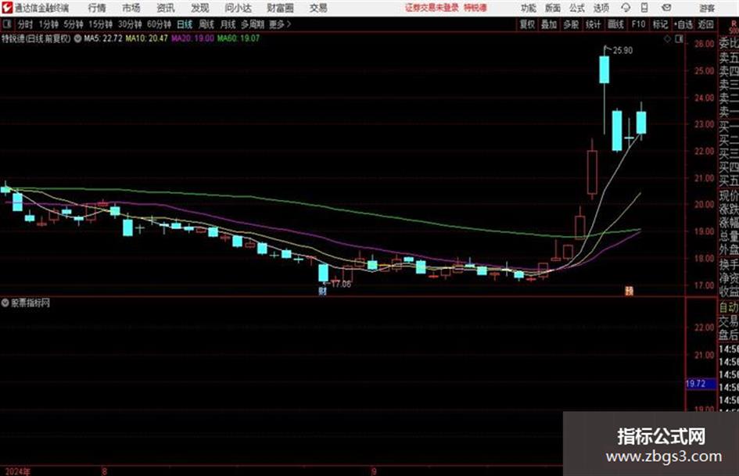Switch to the 5分钟 period tab
Screen dimensions: 739x476
73,24
